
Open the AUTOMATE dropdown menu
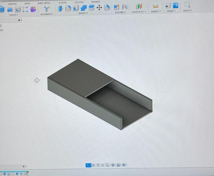point(47,14)
